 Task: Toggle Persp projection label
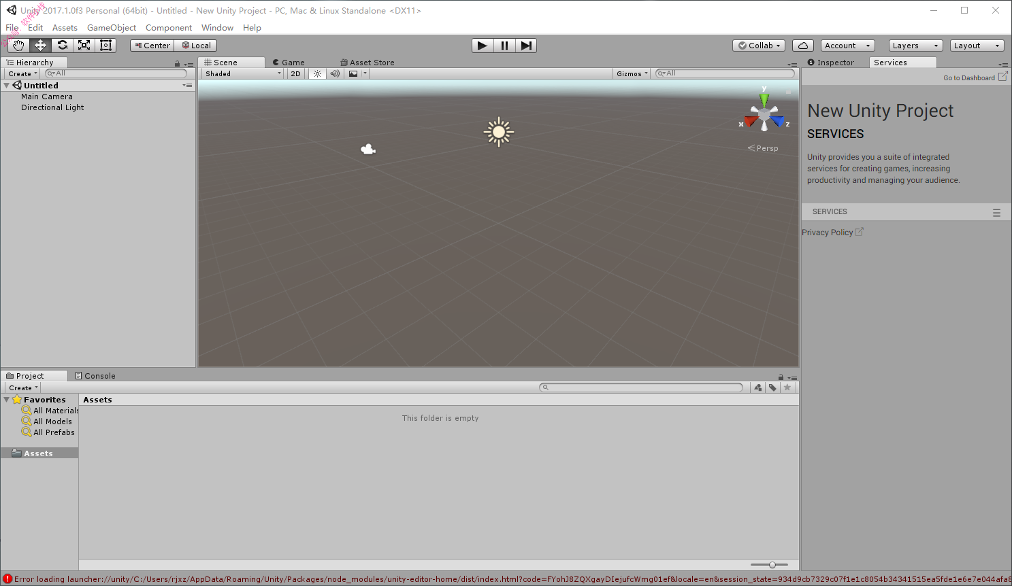pyautogui.click(x=763, y=148)
